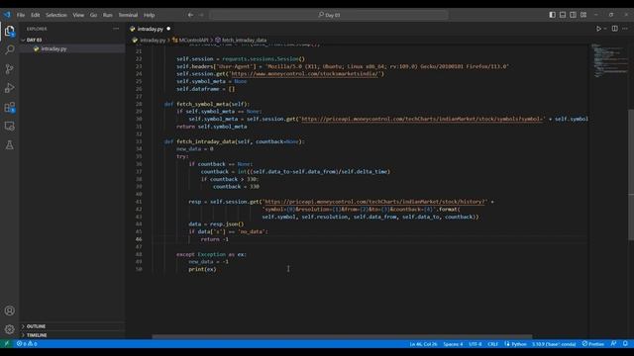Change encoding via UTF-8
Image resolution: width=634 pixels, height=356 pixels.
point(475,344)
